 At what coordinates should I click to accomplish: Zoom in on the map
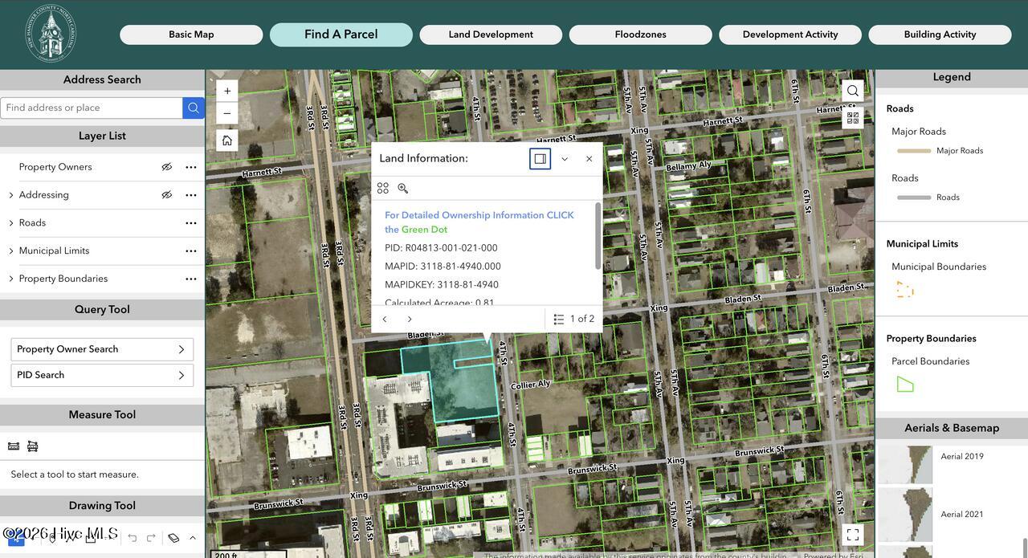pos(227,91)
